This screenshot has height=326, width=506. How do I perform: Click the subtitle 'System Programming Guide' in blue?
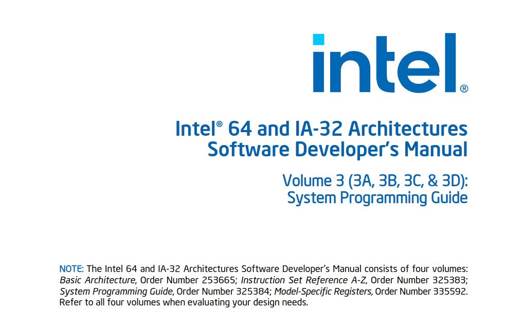pyautogui.click(x=377, y=197)
